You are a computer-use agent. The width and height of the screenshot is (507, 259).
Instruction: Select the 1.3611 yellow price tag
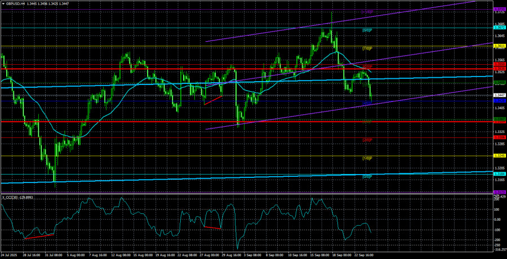499,46
